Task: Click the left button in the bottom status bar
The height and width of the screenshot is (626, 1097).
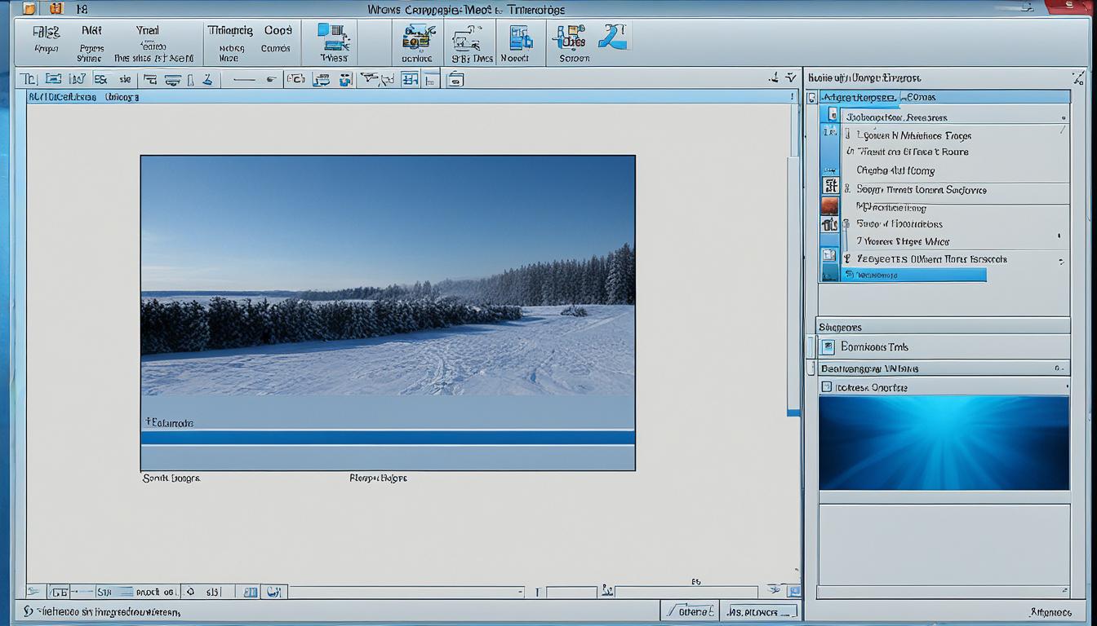Action: [688, 611]
